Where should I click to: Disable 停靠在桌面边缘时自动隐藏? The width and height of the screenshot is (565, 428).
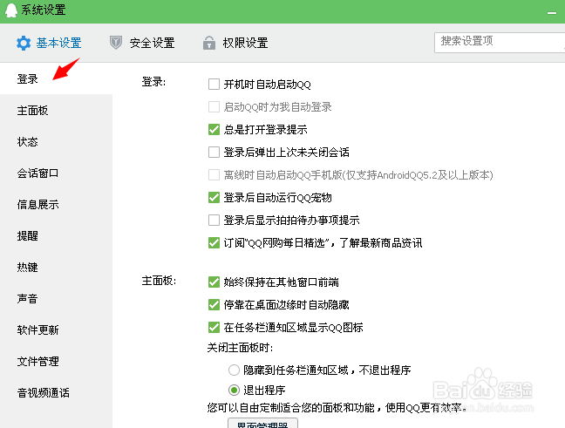214,305
